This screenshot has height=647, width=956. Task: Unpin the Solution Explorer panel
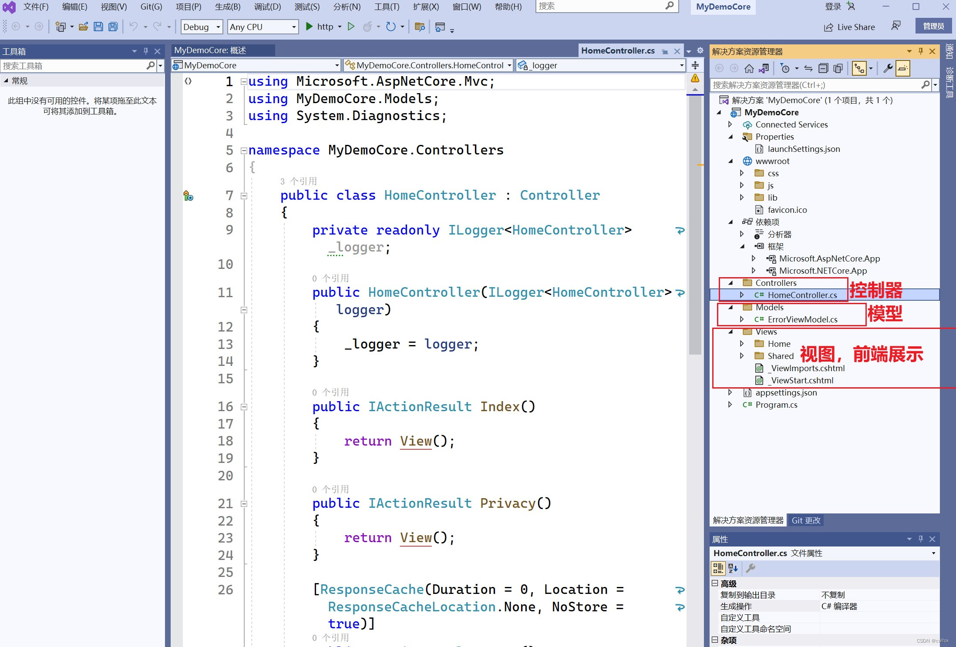920,51
